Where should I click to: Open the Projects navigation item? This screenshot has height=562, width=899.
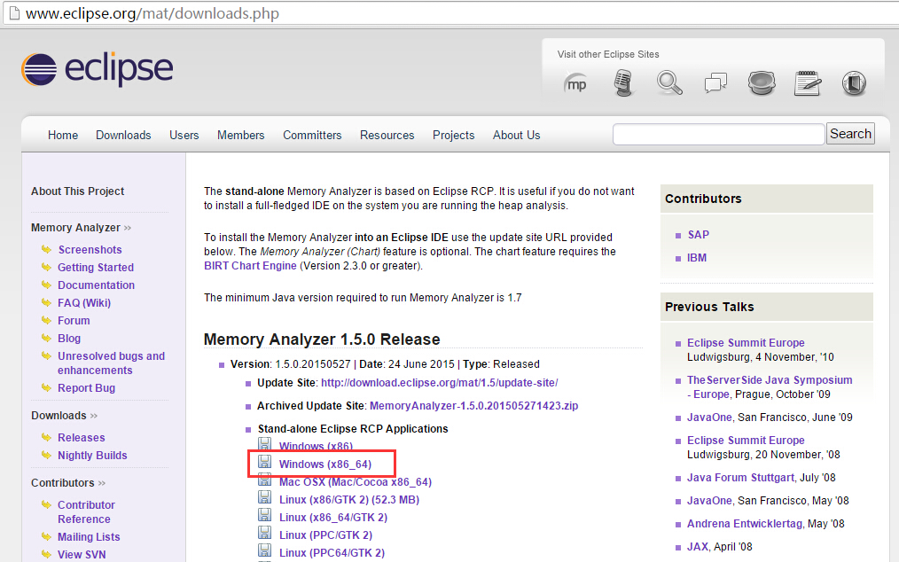pyautogui.click(x=454, y=135)
